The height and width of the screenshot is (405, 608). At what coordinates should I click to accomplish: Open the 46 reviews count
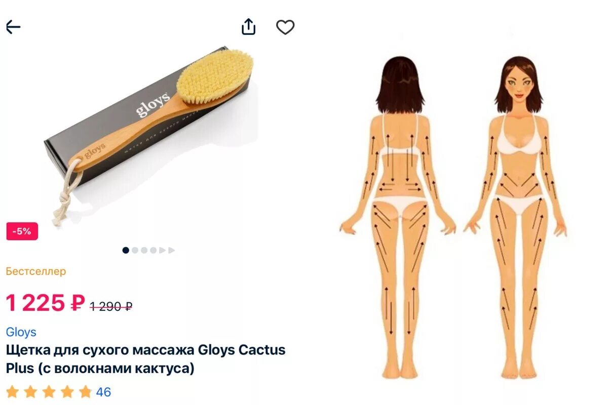click(x=103, y=392)
